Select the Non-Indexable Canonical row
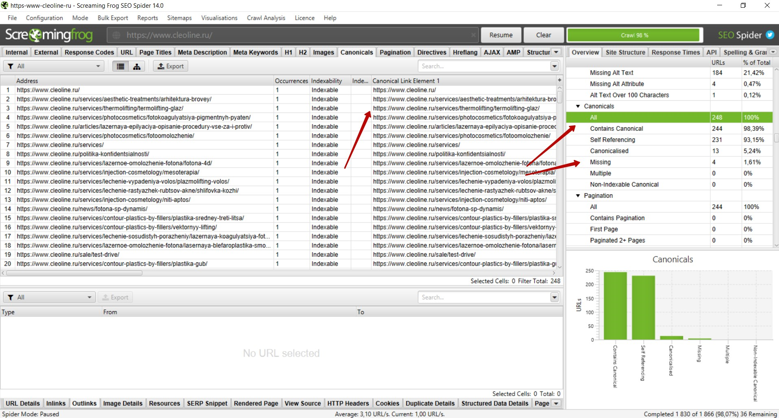This screenshot has height=418, width=779. 669,184
